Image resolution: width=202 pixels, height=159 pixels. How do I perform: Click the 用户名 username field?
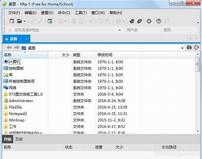143,30
